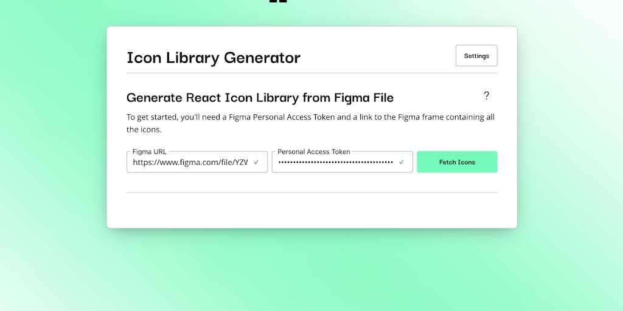Click the checkmark in Personal Access Token field

(x=402, y=162)
